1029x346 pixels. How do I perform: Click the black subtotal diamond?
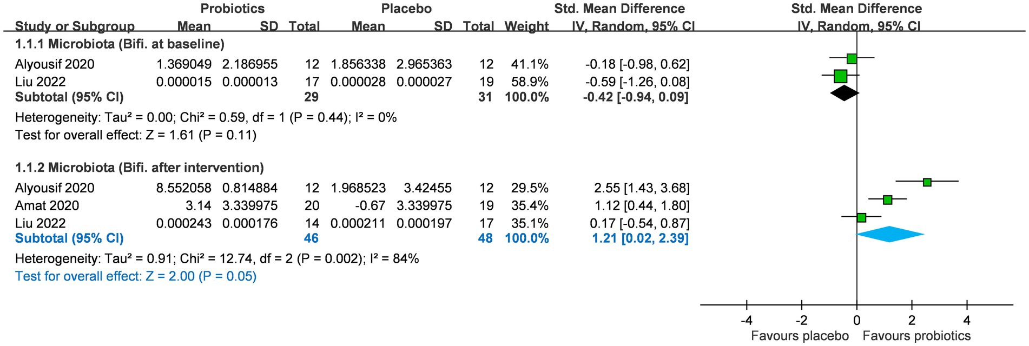tap(845, 94)
